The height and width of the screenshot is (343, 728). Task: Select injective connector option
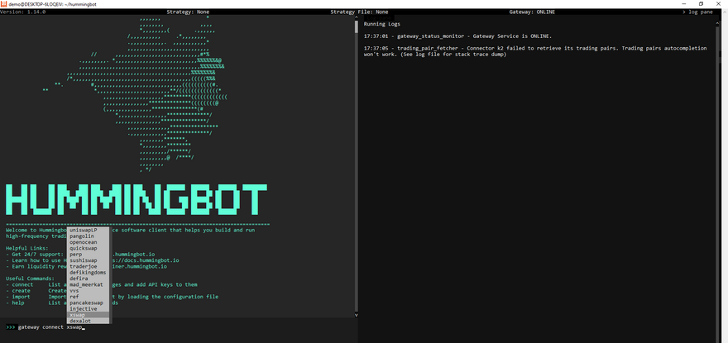[84, 308]
